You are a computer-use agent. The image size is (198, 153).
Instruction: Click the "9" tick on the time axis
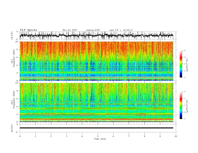160,136
